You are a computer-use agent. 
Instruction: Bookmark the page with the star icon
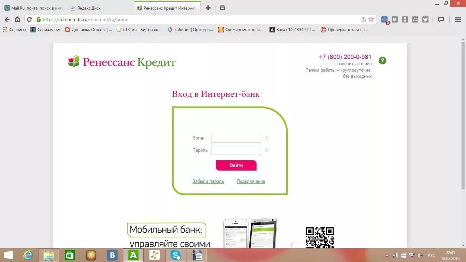coord(371,19)
